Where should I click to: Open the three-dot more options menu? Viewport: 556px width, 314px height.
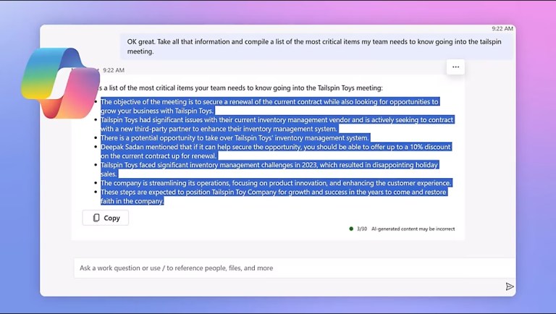pos(455,67)
